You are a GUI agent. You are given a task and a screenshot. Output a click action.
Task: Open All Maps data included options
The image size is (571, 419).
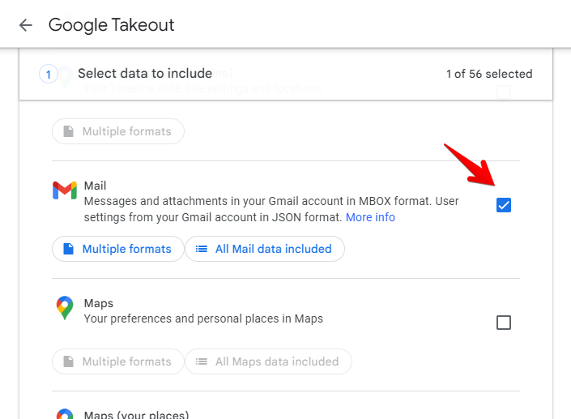click(x=267, y=361)
